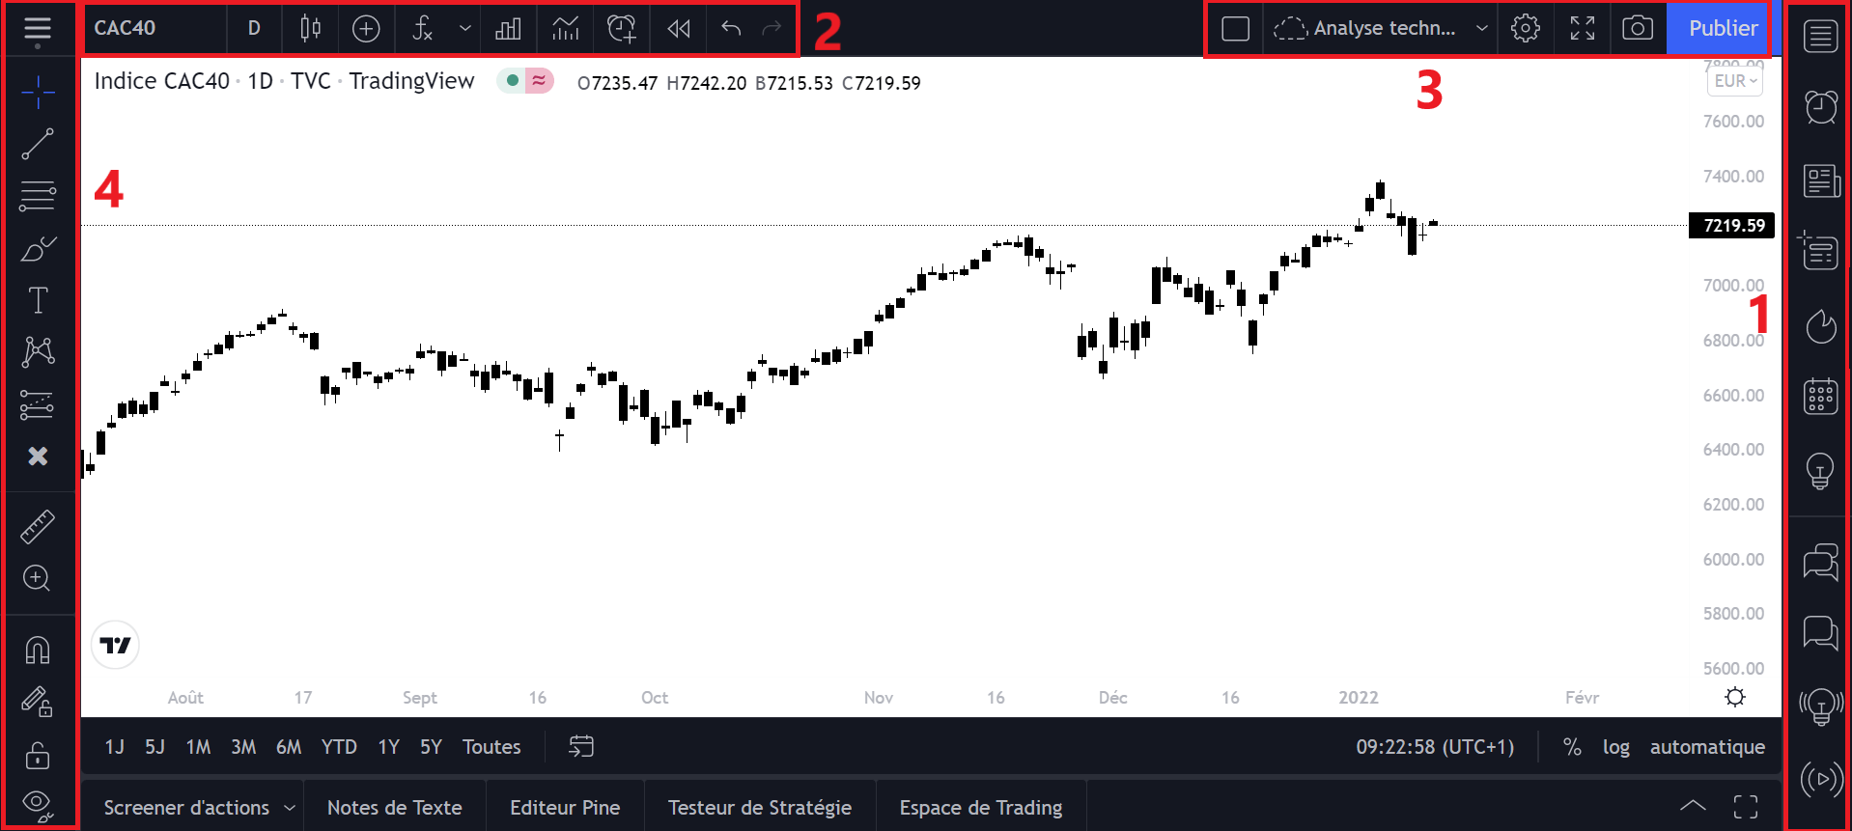Switch to the Editeur Pine tab
Image resolution: width=1852 pixels, height=831 pixels.
pyautogui.click(x=565, y=808)
